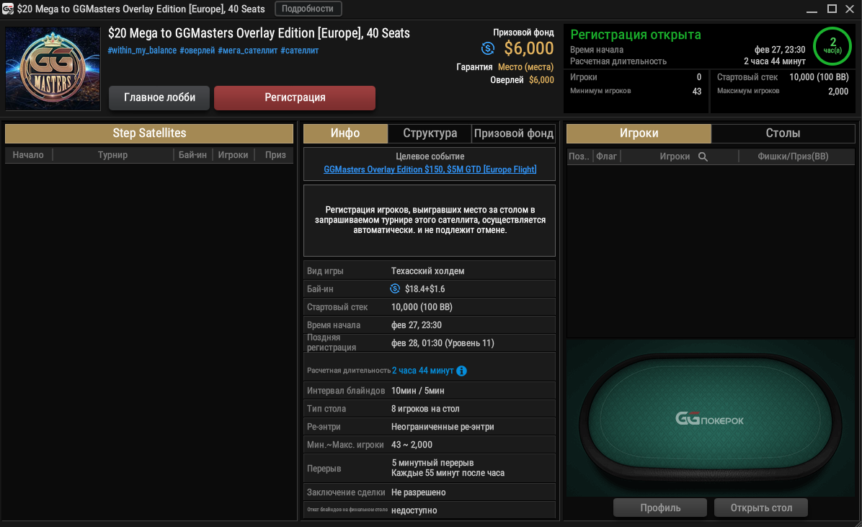Go to Главное лобби
The height and width of the screenshot is (527, 862).
point(159,97)
